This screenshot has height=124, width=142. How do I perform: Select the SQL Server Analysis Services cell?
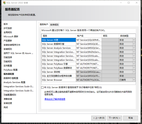(59, 48)
